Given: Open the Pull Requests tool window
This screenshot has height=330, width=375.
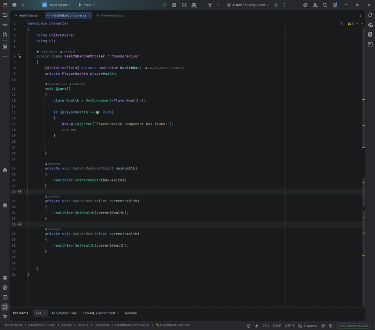Looking at the screenshot, I should pyautogui.click(x=5, y=35).
